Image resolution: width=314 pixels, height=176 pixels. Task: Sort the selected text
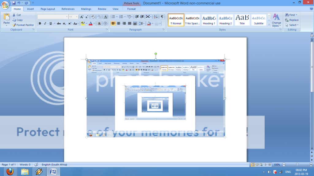[155, 17]
